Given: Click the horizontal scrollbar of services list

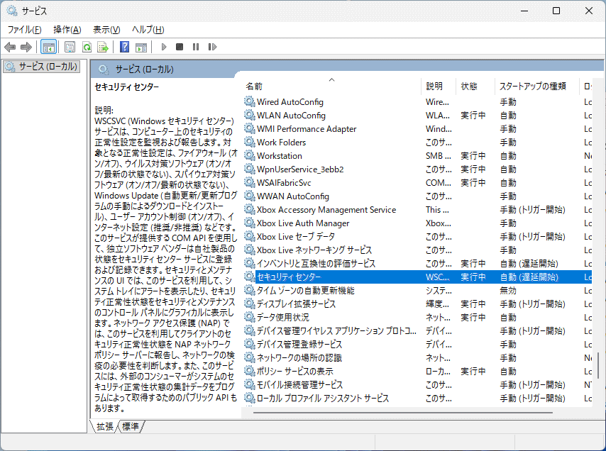Looking at the screenshot, I should pyautogui.click(x=403, y=413).
